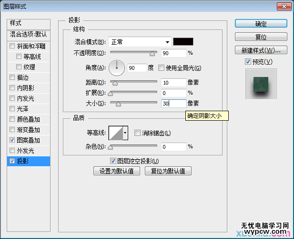Enable the 消除锯齿 checkbox
The image size is (294, 239).
tap(137, 133)
